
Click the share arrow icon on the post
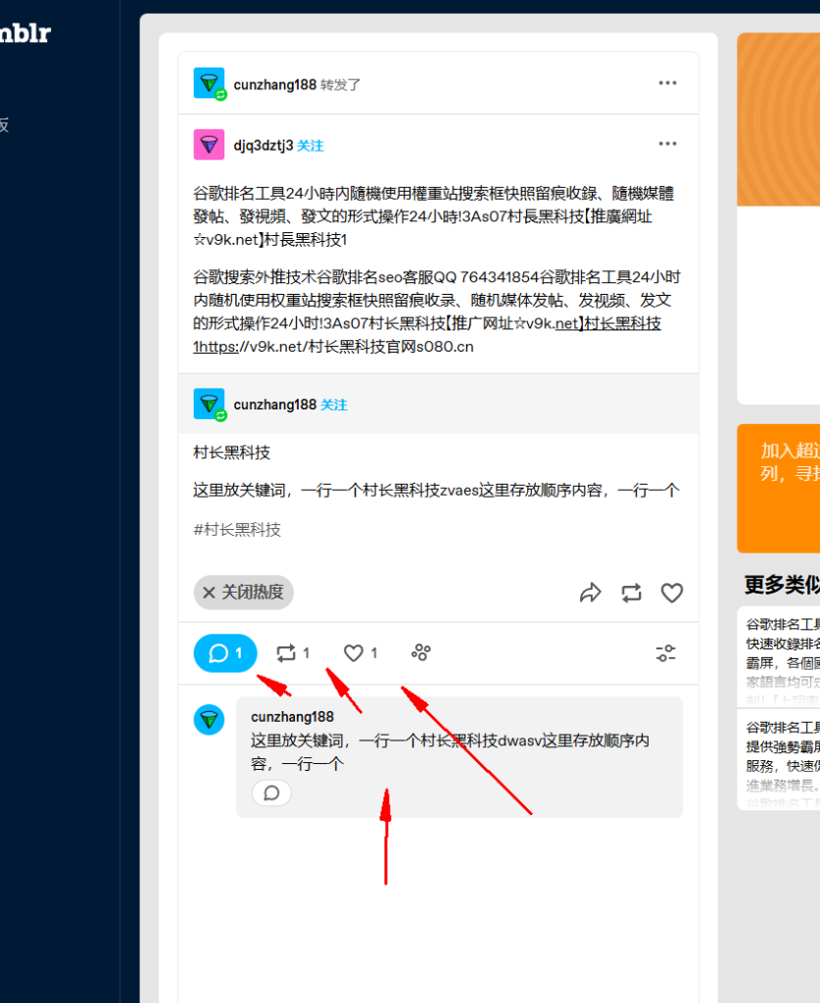(590, 593)
